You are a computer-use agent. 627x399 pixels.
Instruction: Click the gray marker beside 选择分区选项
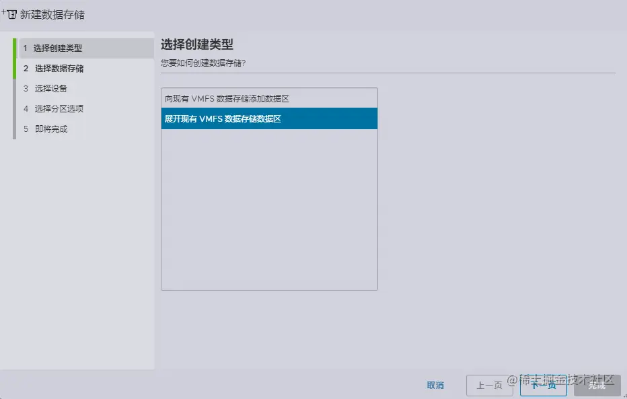(x=14, y=108)
